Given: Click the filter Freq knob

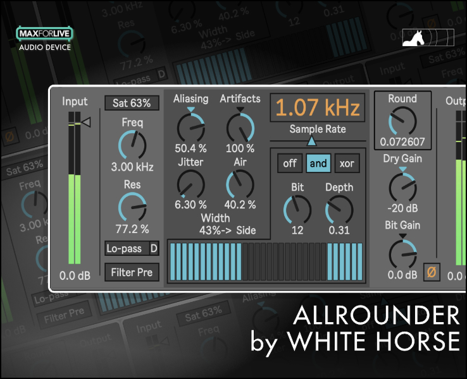Looking at the screenshot, I should (x=132, y=145).
